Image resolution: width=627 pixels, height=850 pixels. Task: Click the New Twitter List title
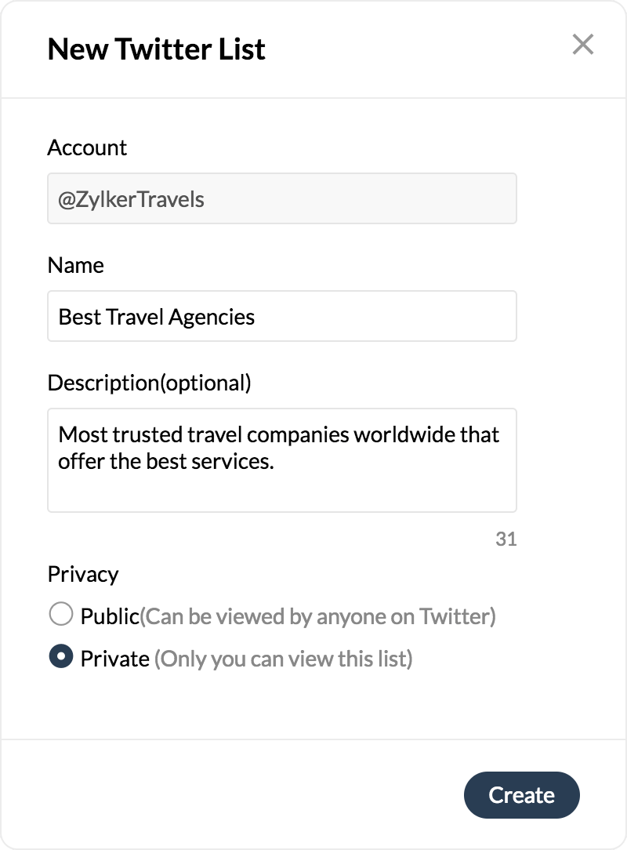pos(156,49)
